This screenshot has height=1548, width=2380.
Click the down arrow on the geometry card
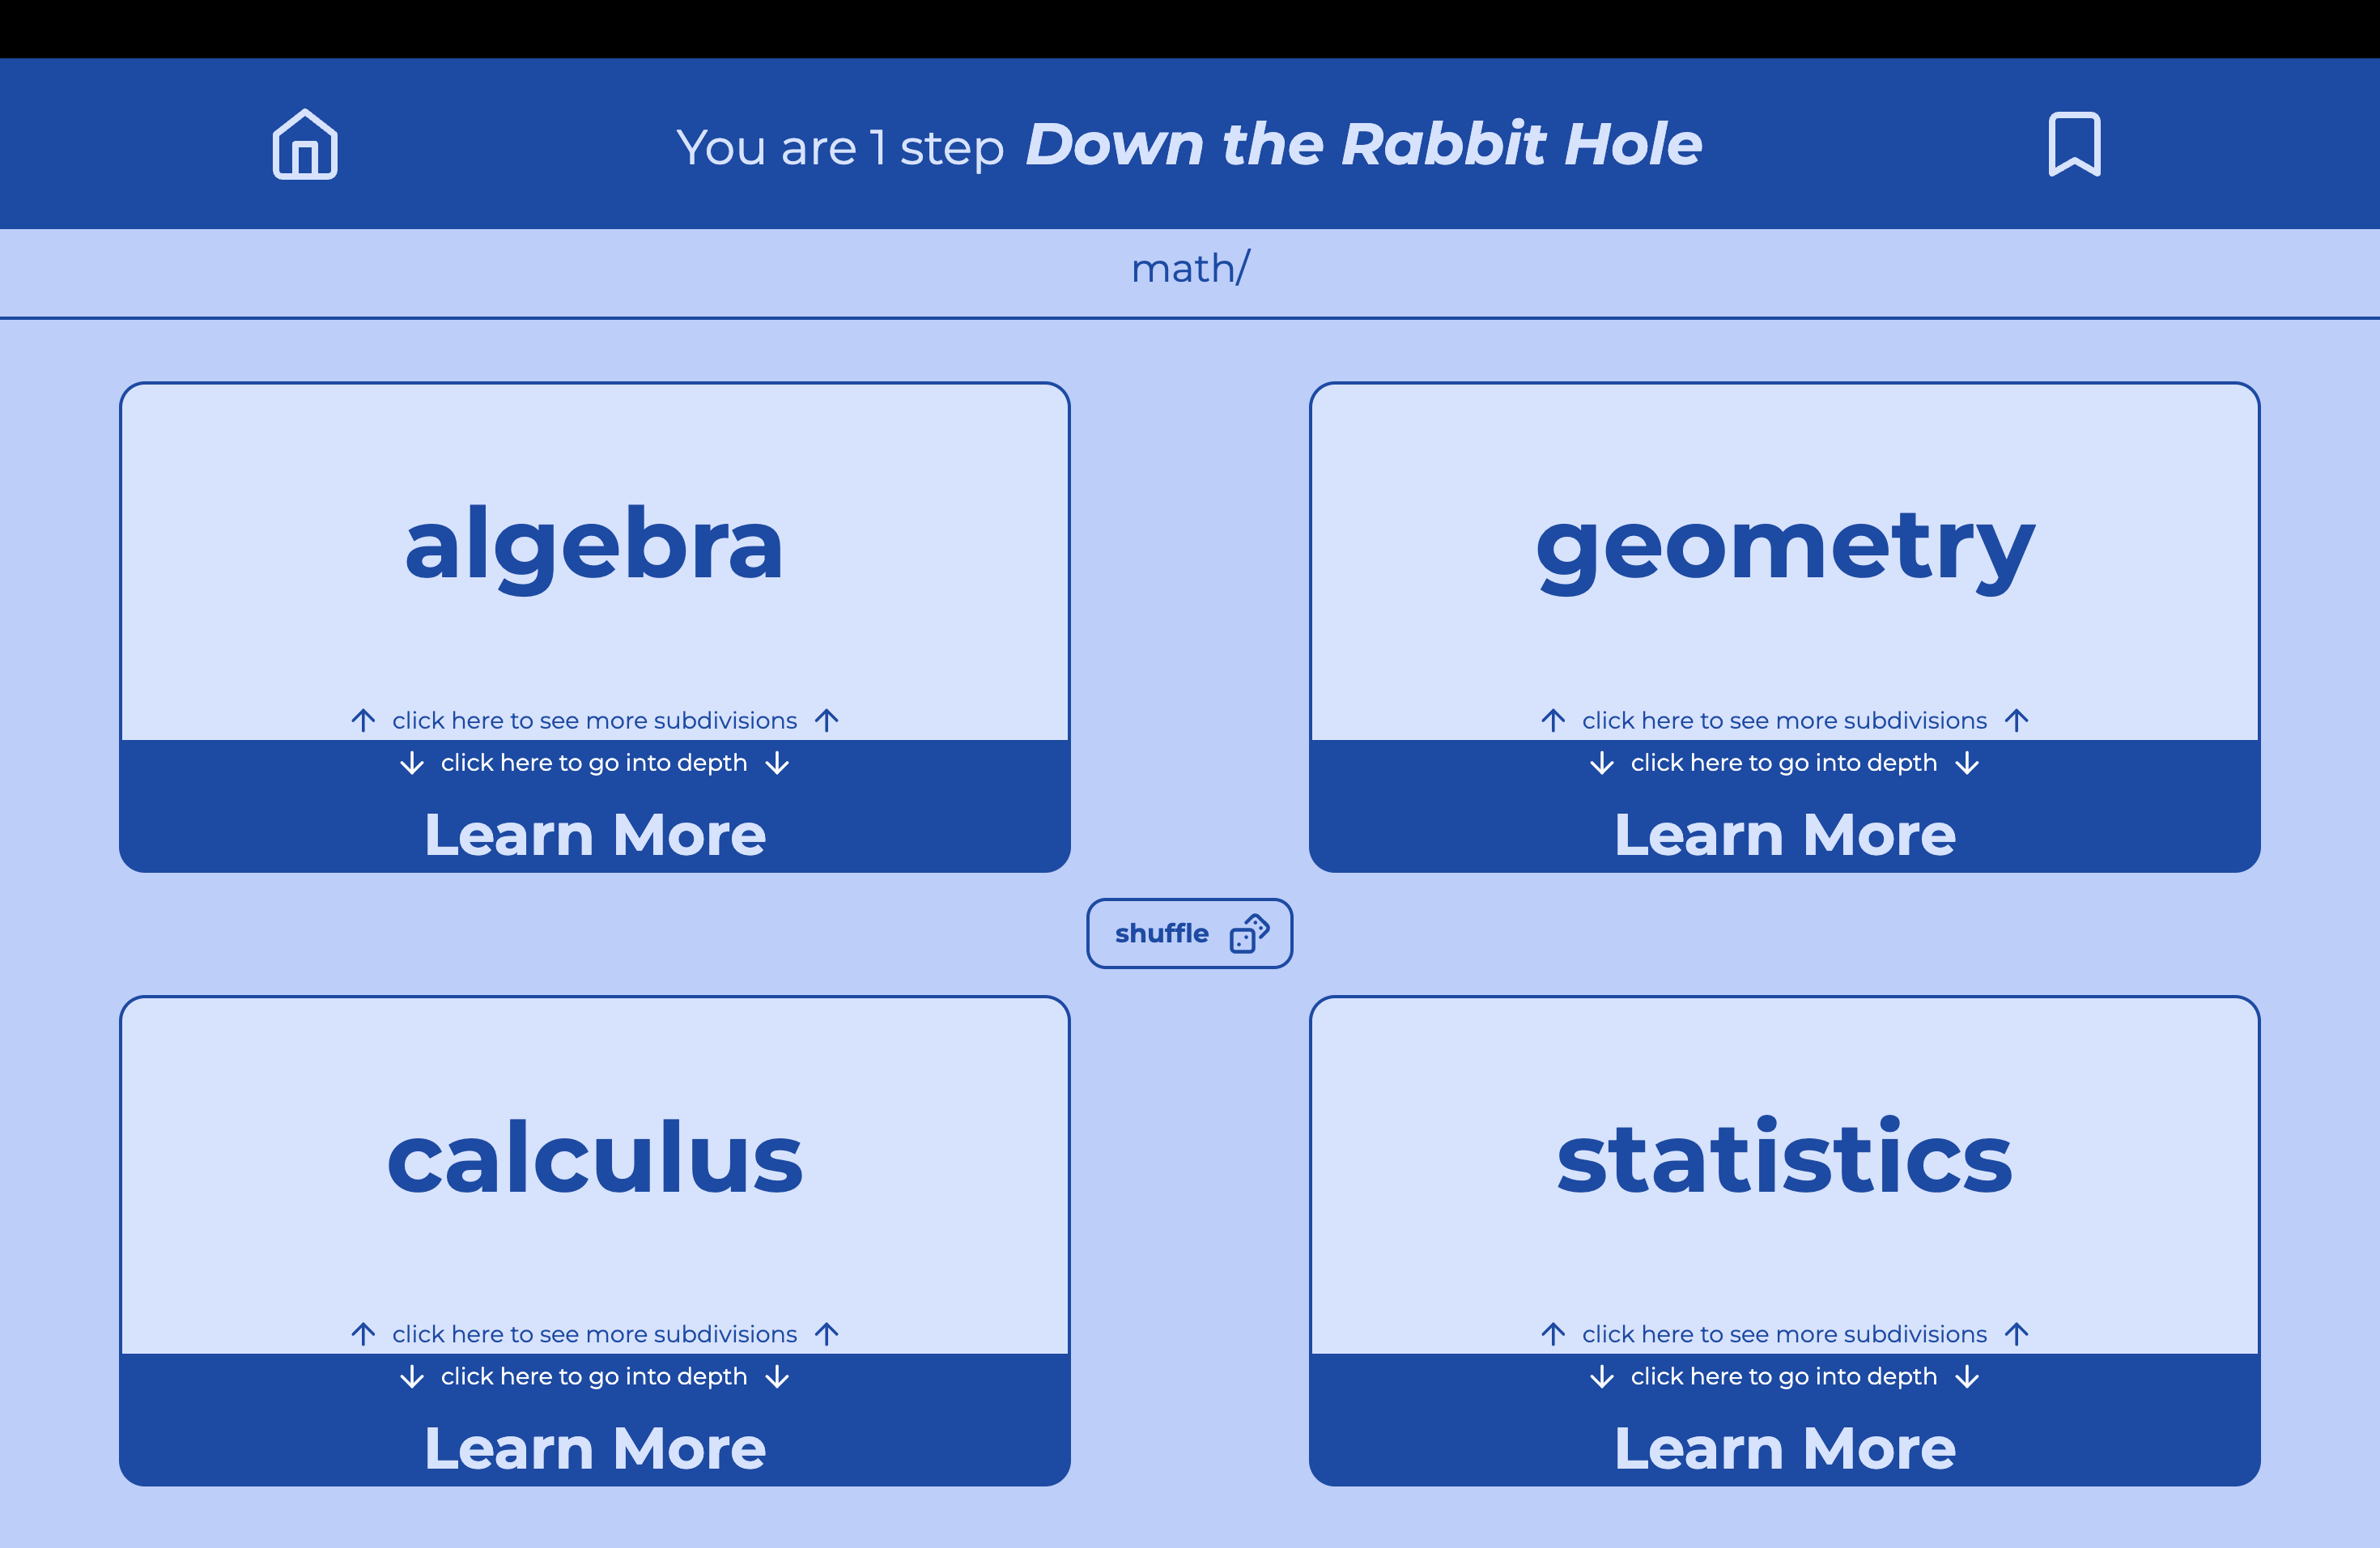(1602, 763)
